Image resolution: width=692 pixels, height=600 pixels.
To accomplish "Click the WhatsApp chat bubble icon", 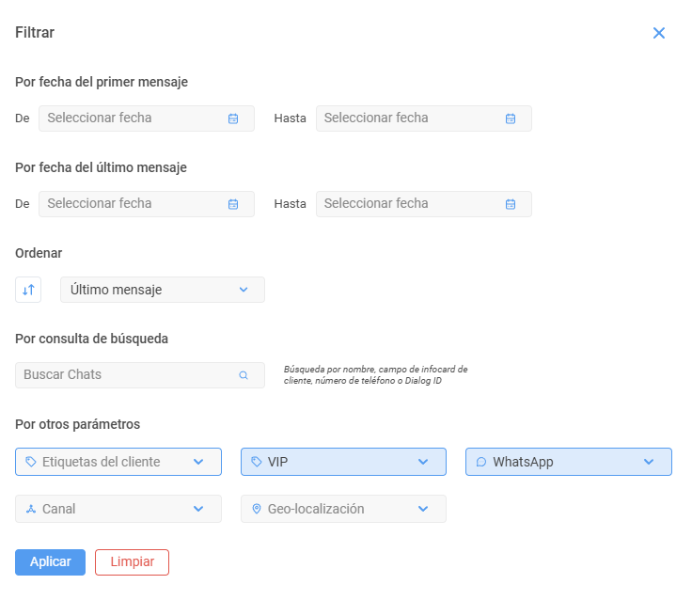I will point(481,462).
